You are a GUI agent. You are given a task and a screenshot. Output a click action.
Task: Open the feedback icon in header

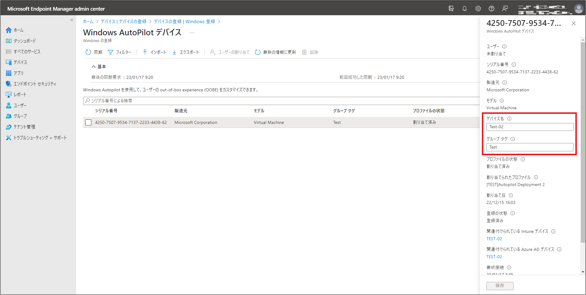pyautogui.click(x=505, y=9)
